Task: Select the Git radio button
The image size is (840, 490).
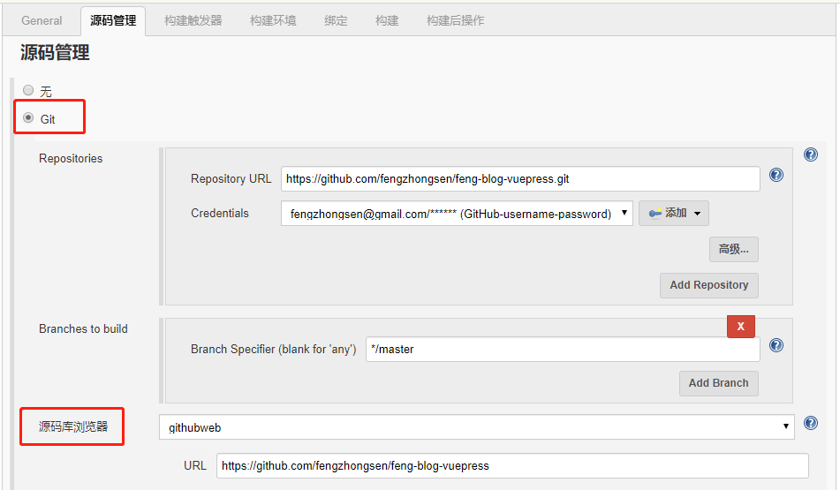Action: (x=28, y=117)
